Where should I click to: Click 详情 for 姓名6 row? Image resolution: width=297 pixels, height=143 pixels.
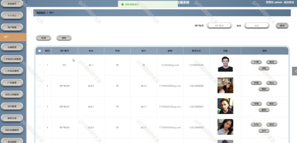[256, 124]
